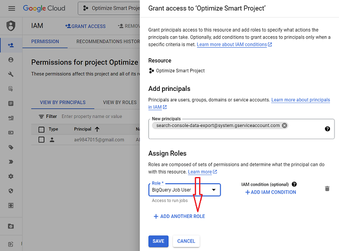The height and width of the screenshot is (251, 339).
Task: Open the organization policies list icon
Action: point(11,103)
